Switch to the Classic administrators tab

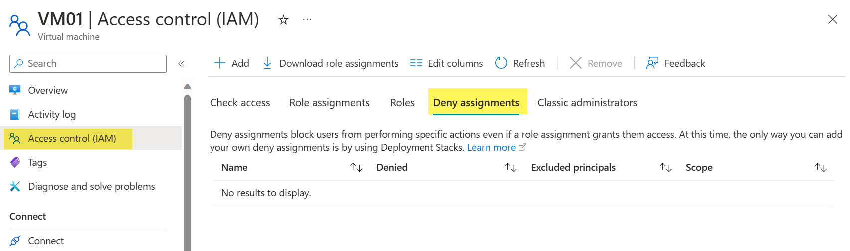(587, 103)
